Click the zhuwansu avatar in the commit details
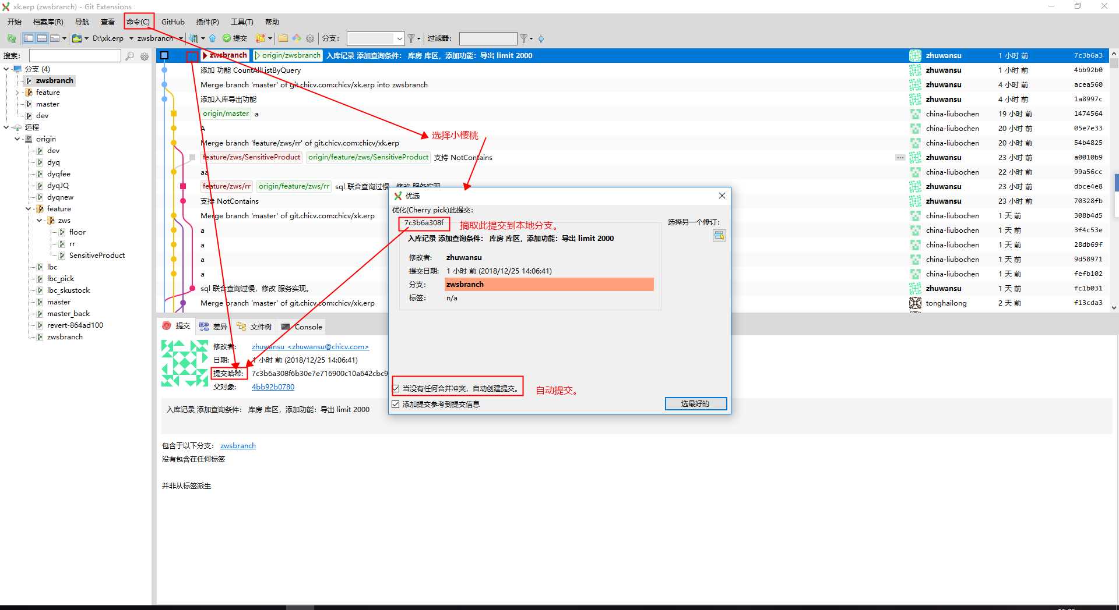This screenshot has height=610, width=1119. (x=184, y=363)
